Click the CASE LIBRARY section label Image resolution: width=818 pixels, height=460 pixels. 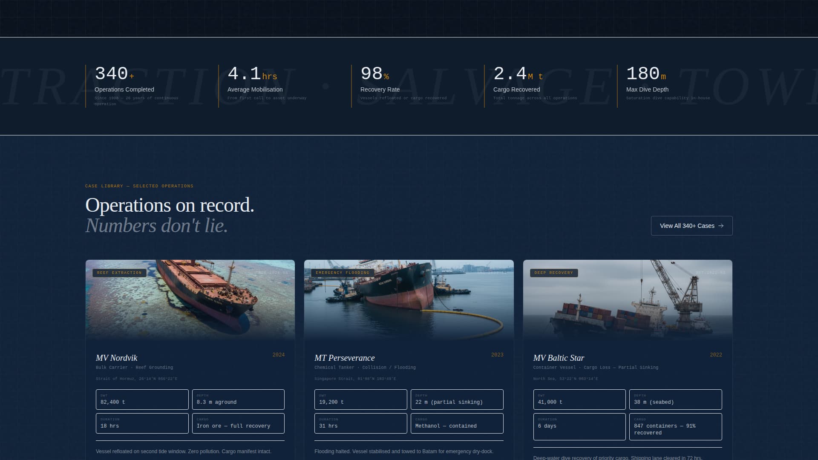tap(139, 186)
